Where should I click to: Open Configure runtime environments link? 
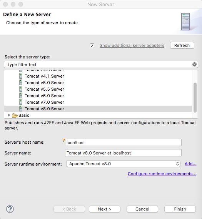tap(162, 174)
